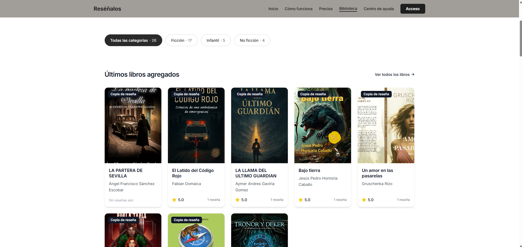This screenshot has height=247, width=522.
Task: Click Copia de reseña badge on Código Rojo cover
Action: tap(186, 94)
